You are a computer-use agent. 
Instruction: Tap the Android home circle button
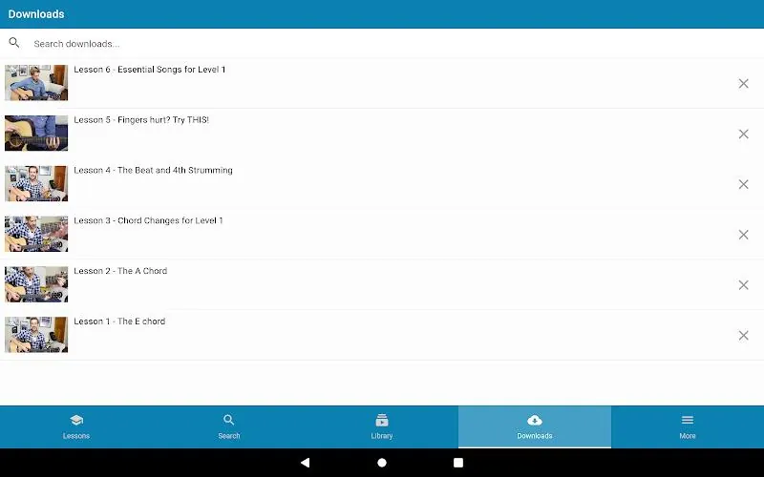click(x=382, y=463)
